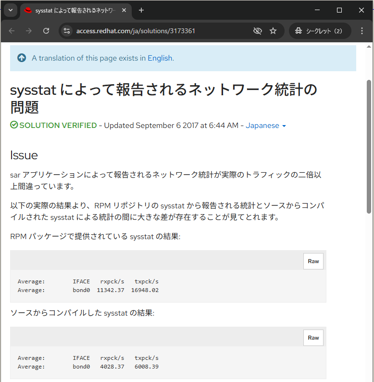Viewport: 374px width, 382px height.
Task: Open the incognito シークレット (2) indicator
Action: (x=320, y=31)
